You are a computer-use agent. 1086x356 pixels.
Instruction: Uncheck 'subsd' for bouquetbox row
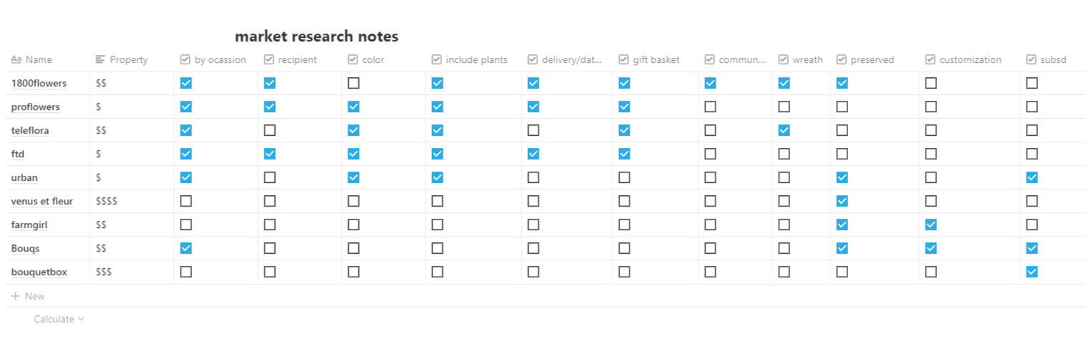click(x=1032, y=272)
